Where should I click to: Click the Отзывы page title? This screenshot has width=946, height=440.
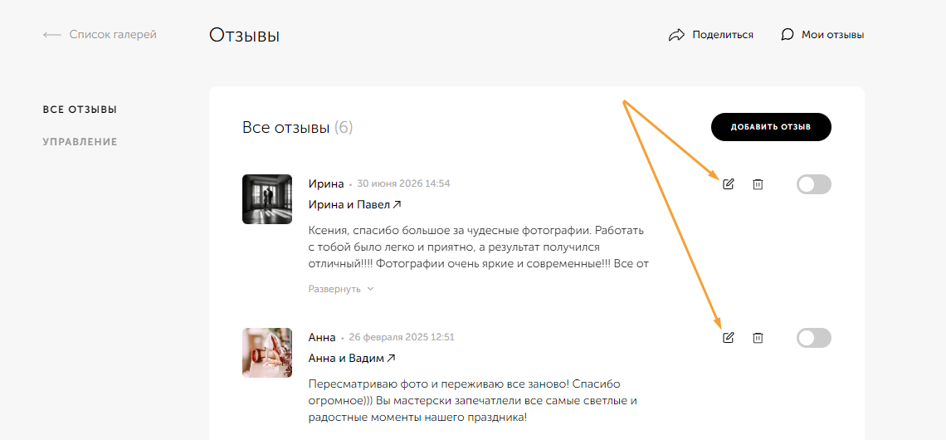pos(244,35)
